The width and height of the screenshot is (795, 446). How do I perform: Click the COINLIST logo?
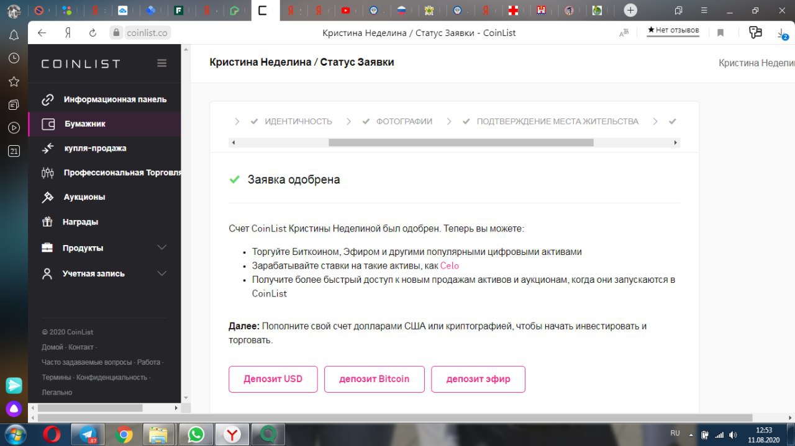pos(81,63)
